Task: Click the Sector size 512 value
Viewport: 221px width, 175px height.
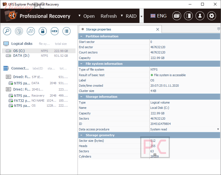Action: [153, 141]
